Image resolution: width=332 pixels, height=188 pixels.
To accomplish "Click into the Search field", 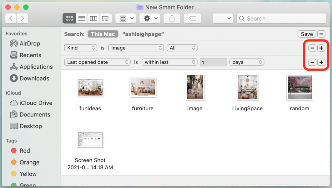I will point(281,18).
